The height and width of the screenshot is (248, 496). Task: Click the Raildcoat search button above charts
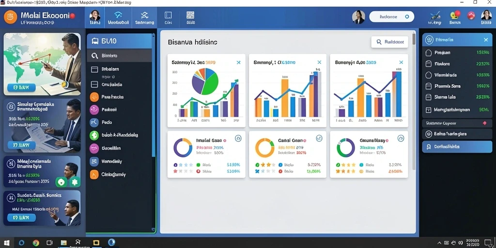[x=389, y=42]
